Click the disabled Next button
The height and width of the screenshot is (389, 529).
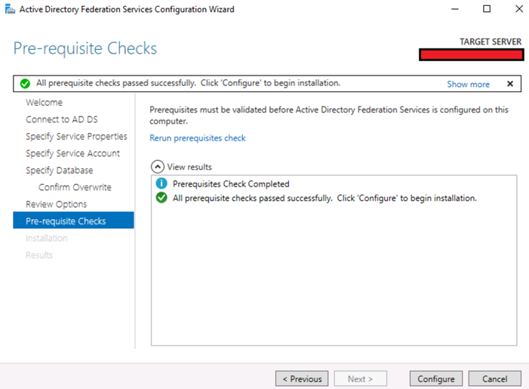(x=360, y=379)
